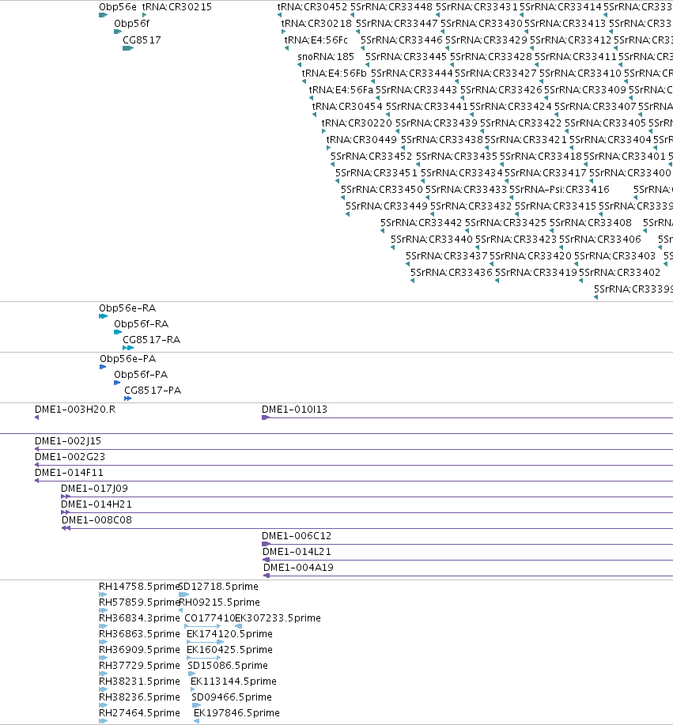Image resolution: width=673 pixels, height=725 pixels.
Task: Click the tRNA:CR30220 label
Action: click(357, 123)
